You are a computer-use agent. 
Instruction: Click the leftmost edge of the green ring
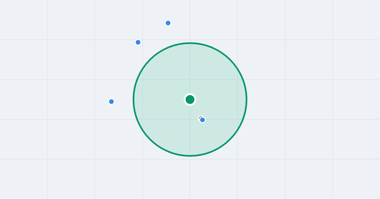tap(134, 99)
